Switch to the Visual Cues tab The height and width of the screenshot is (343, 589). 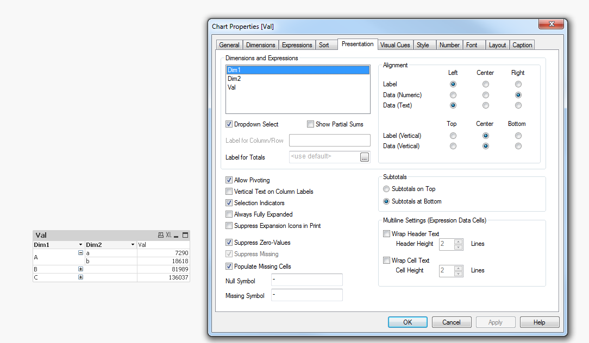[395, 45]
